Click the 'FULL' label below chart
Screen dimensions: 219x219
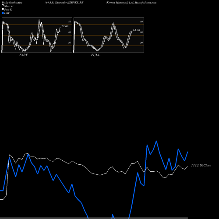[95, 55]
